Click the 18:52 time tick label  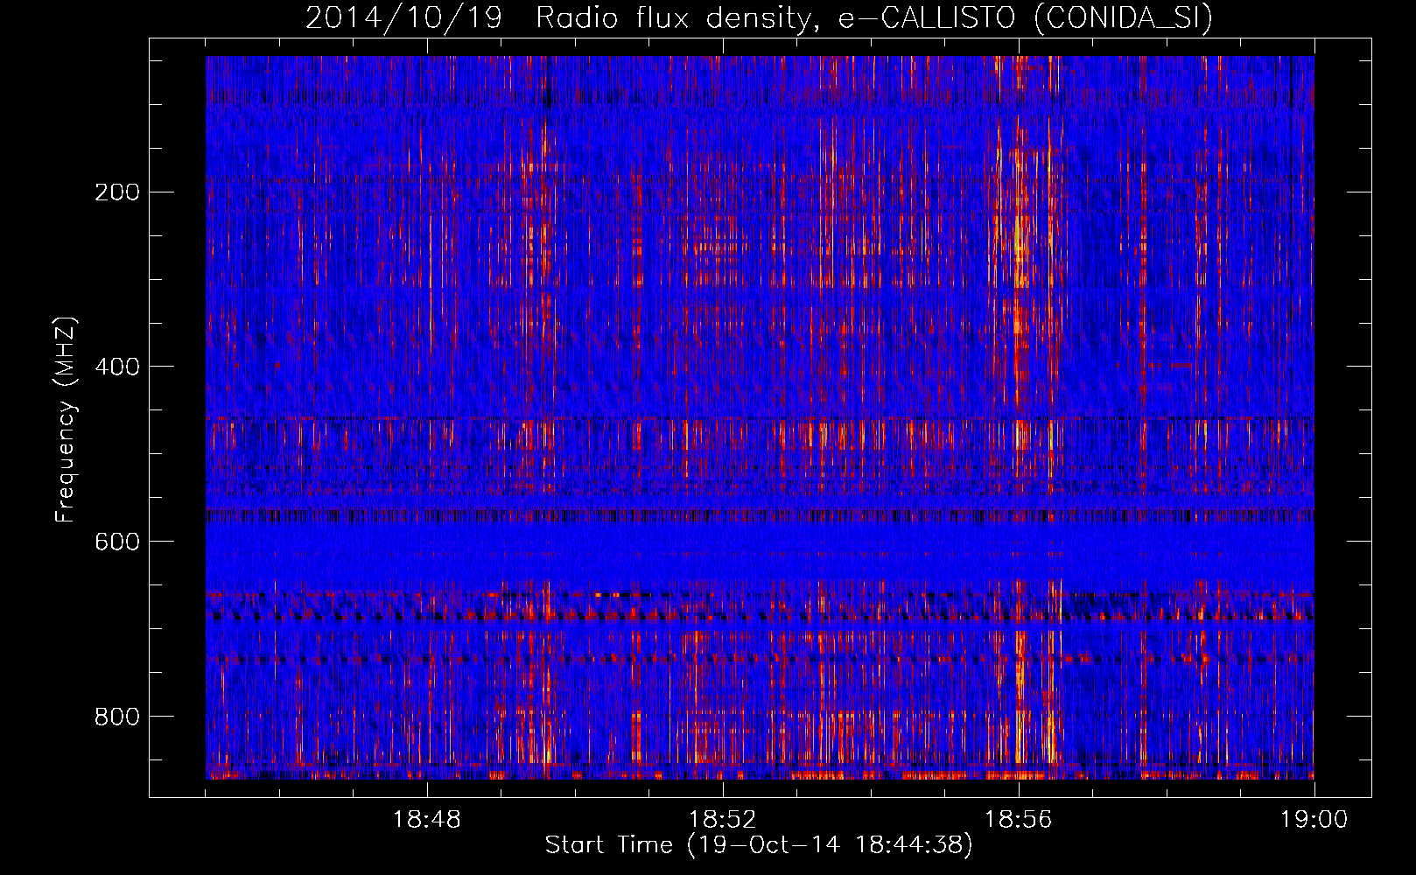coord(723,820)
